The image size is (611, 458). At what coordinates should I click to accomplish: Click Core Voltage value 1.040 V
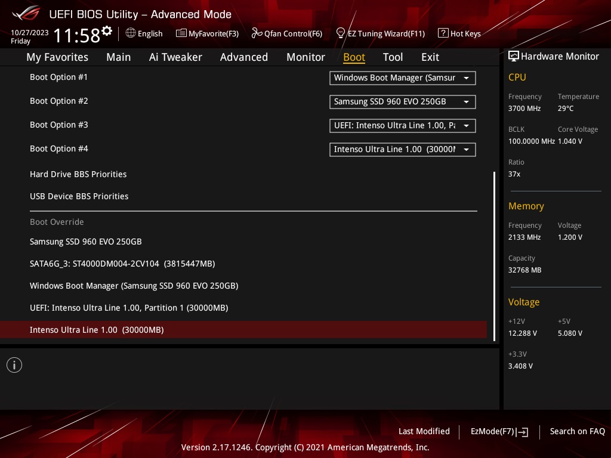coord(570,141)
